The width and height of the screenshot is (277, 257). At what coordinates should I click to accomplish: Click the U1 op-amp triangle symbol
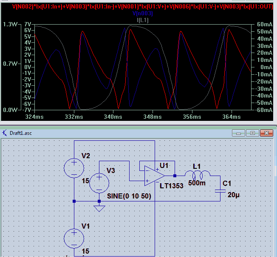(x=154, y=176)
